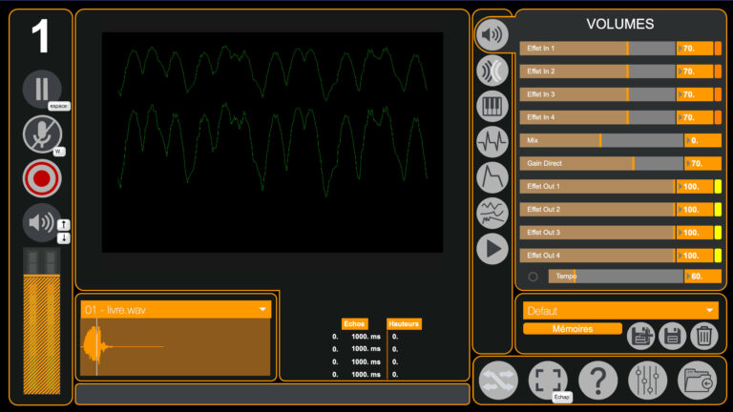Screen dimensions: 733x412
Task: Toggle fullscreen with the Echap frame icon
Action: pyautogui.click(x=548, y=379)
